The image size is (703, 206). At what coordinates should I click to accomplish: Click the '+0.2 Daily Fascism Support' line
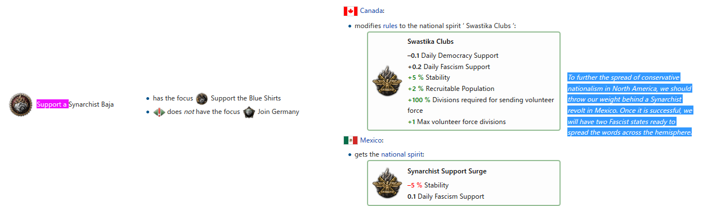(449, 67)
